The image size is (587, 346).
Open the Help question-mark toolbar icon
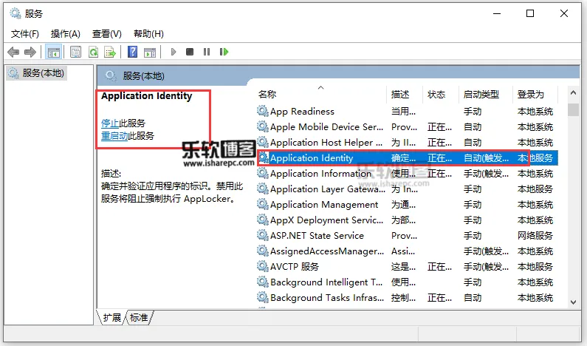(132, 52)
